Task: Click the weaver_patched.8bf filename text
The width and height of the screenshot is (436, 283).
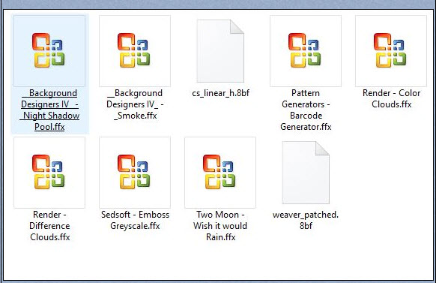Action: (306, 220)
